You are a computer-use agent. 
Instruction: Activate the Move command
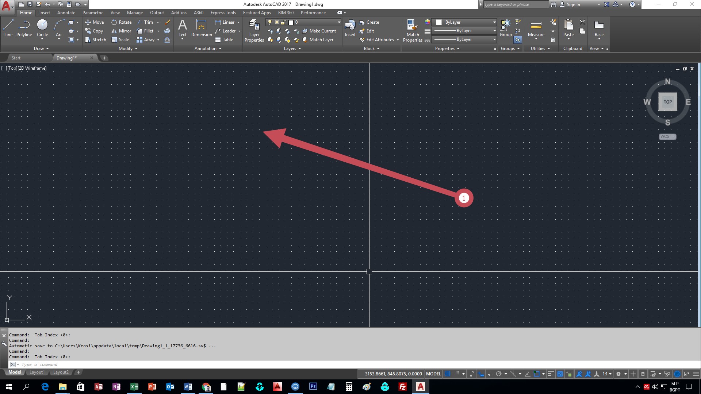pyautogui.click(x=95, y=22)
